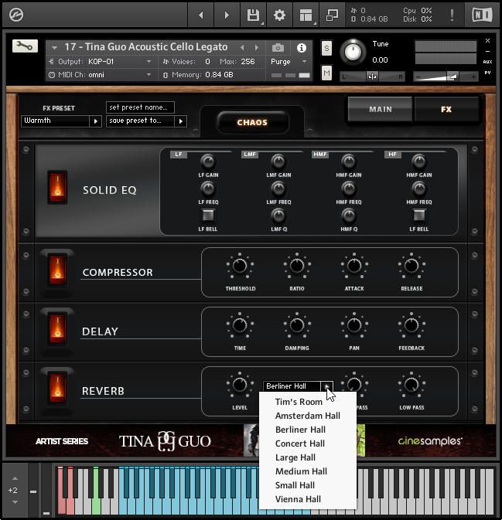Open the Purge dropdown menu

(289, 62)
